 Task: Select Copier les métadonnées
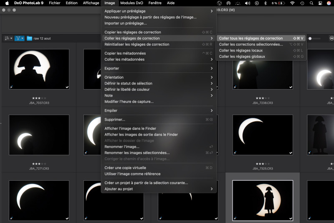click(x=159, y=54)
